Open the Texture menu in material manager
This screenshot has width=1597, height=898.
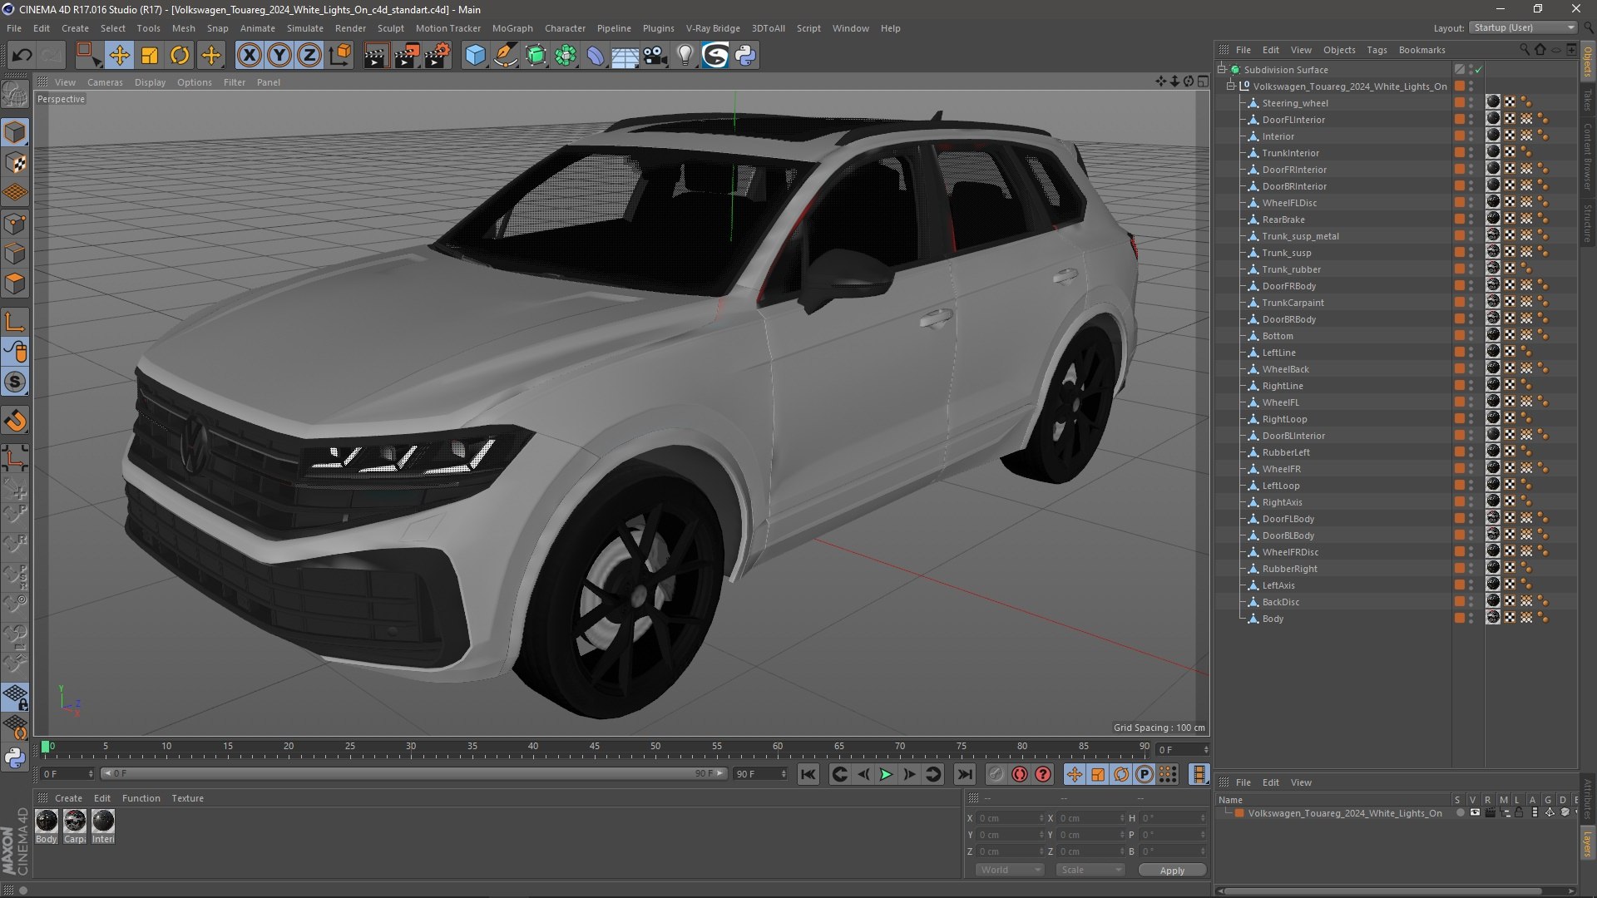[x=187, y=798]
